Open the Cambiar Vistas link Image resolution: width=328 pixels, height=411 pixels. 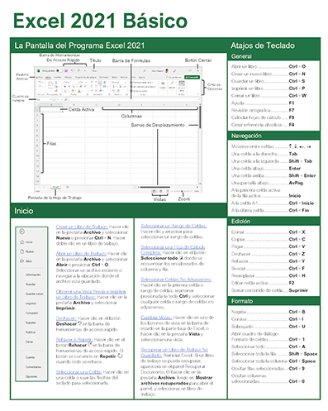156,318
